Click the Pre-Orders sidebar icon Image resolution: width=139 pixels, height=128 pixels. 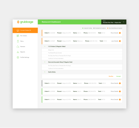[x=18, y=36]
